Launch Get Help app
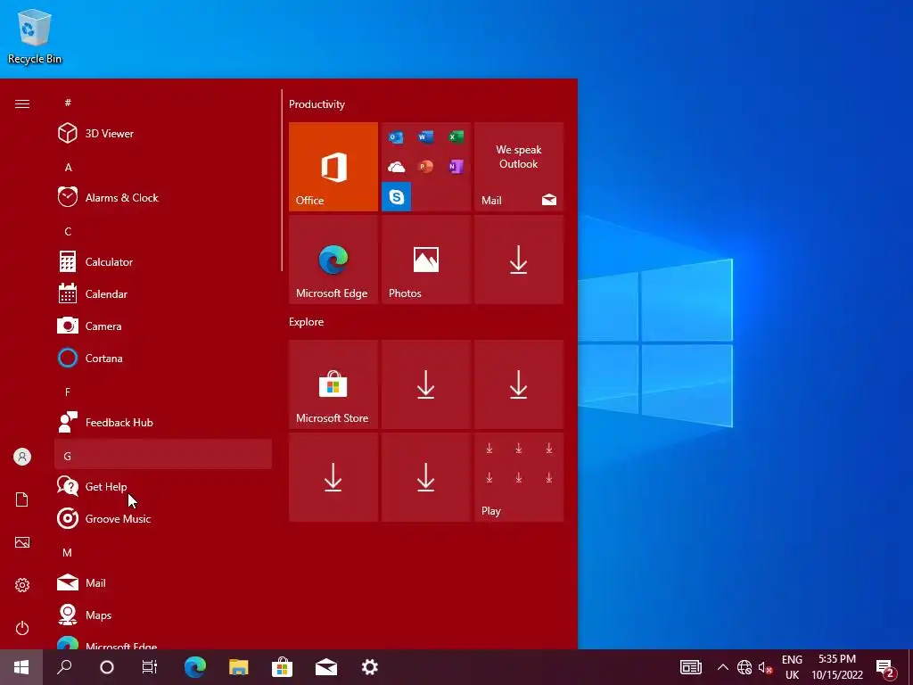This screenshot has height=685, width=913. (x=163, y=487)
